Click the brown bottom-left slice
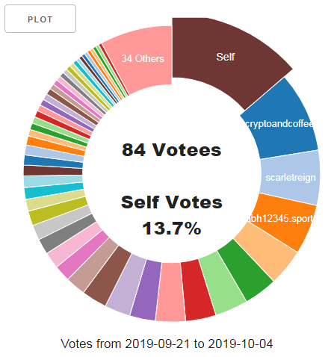This screenshot has height=357, width=328. [108, 275]
